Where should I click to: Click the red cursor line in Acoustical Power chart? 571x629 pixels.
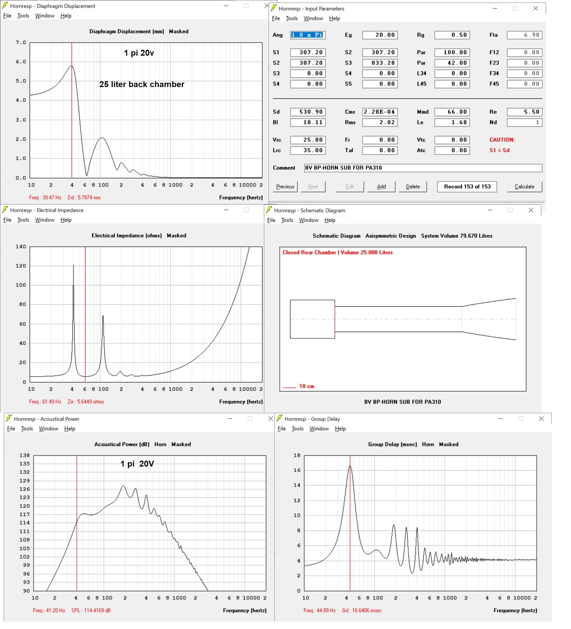77,523
